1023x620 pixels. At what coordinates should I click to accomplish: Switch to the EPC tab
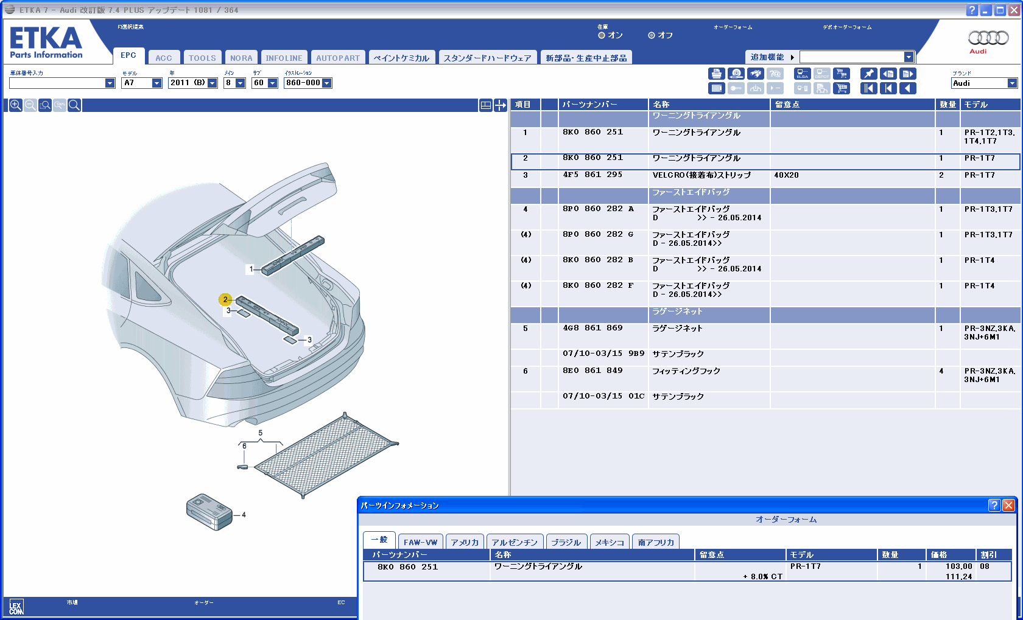[x=128, y=55]
